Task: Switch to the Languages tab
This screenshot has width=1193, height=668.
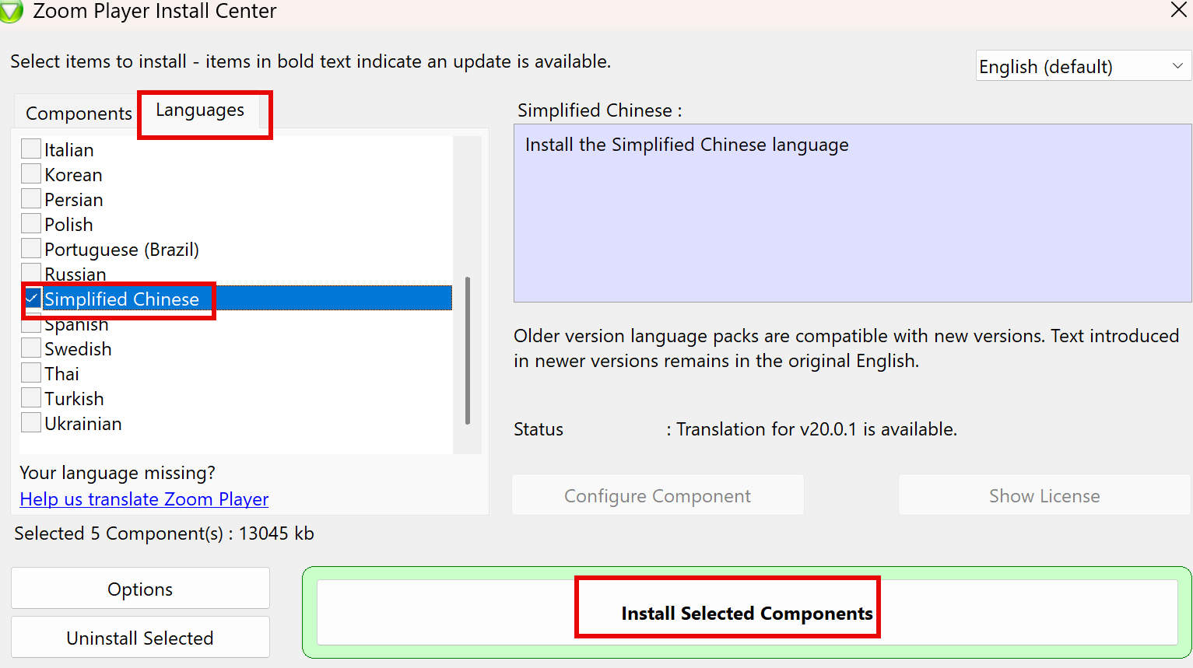Action: tap(200, 110)
